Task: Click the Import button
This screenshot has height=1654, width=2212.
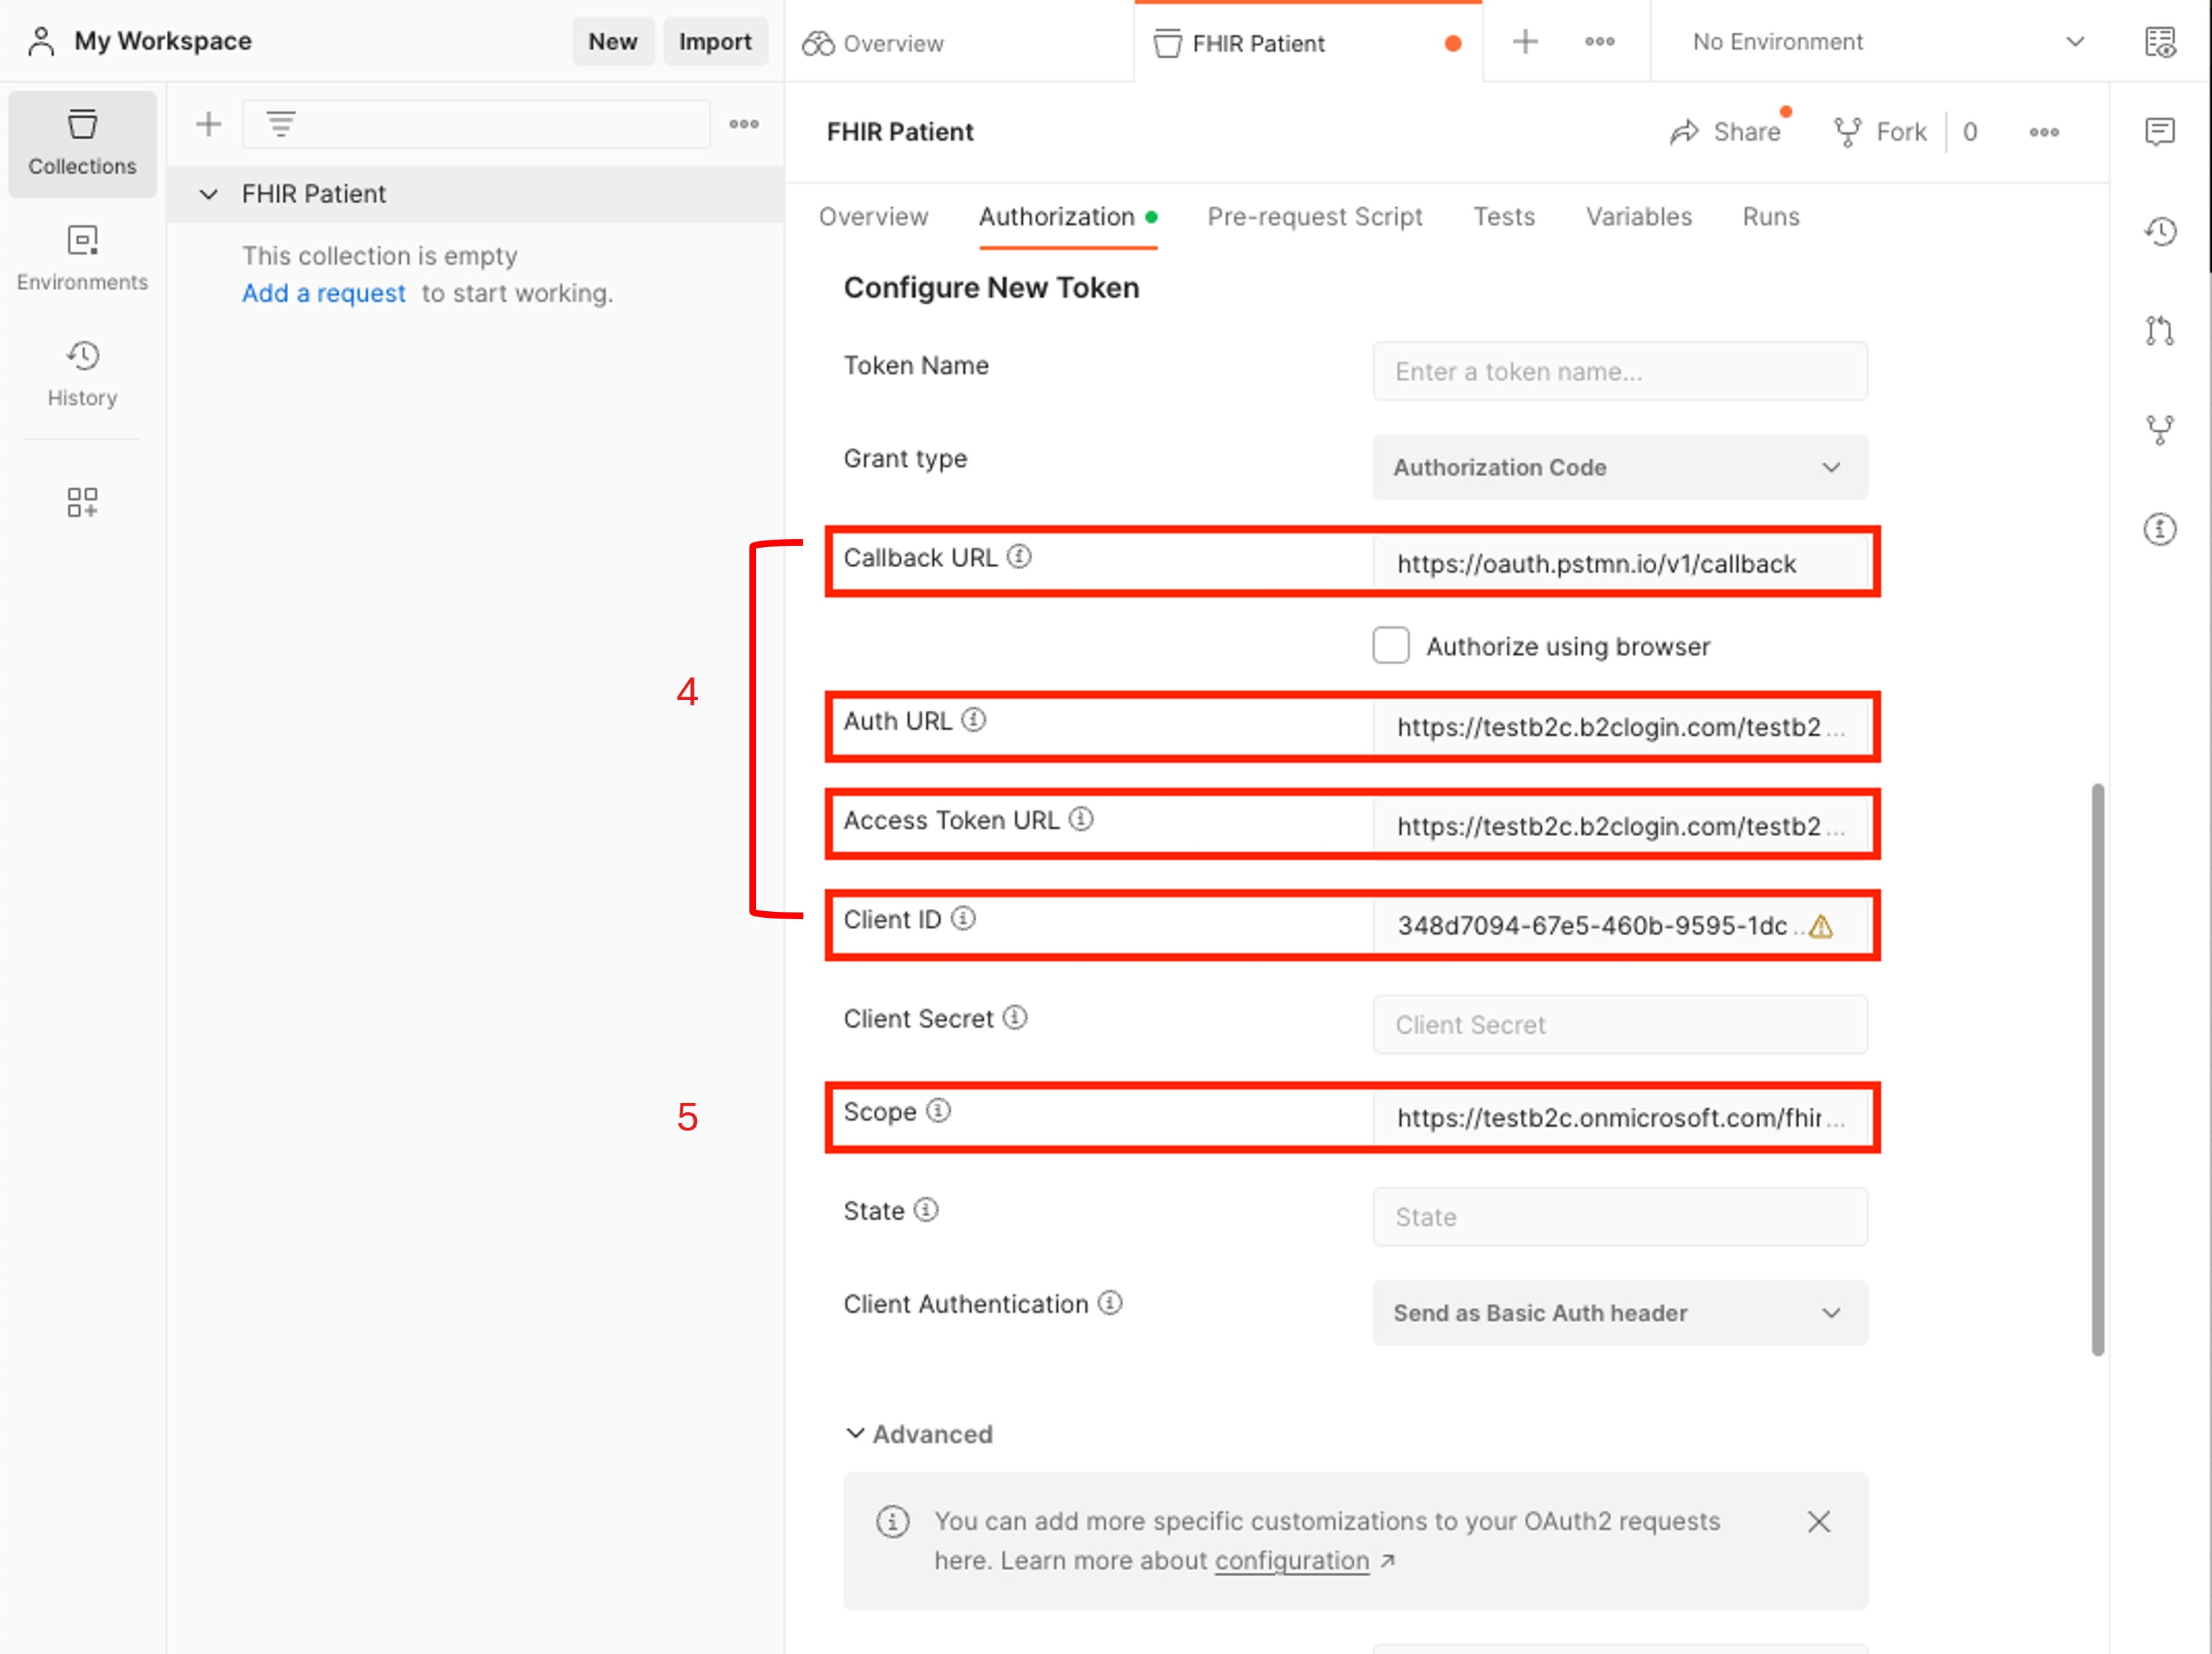Action: point(715,42)
